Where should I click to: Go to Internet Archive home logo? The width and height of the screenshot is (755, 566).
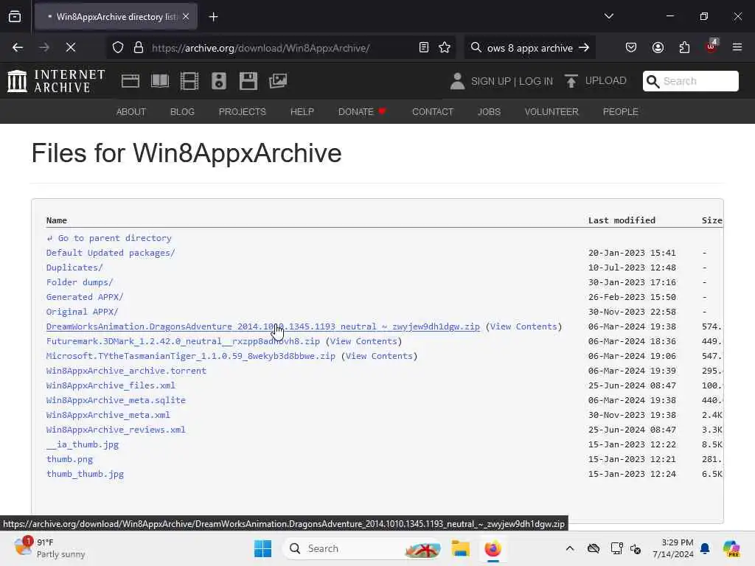56,81
